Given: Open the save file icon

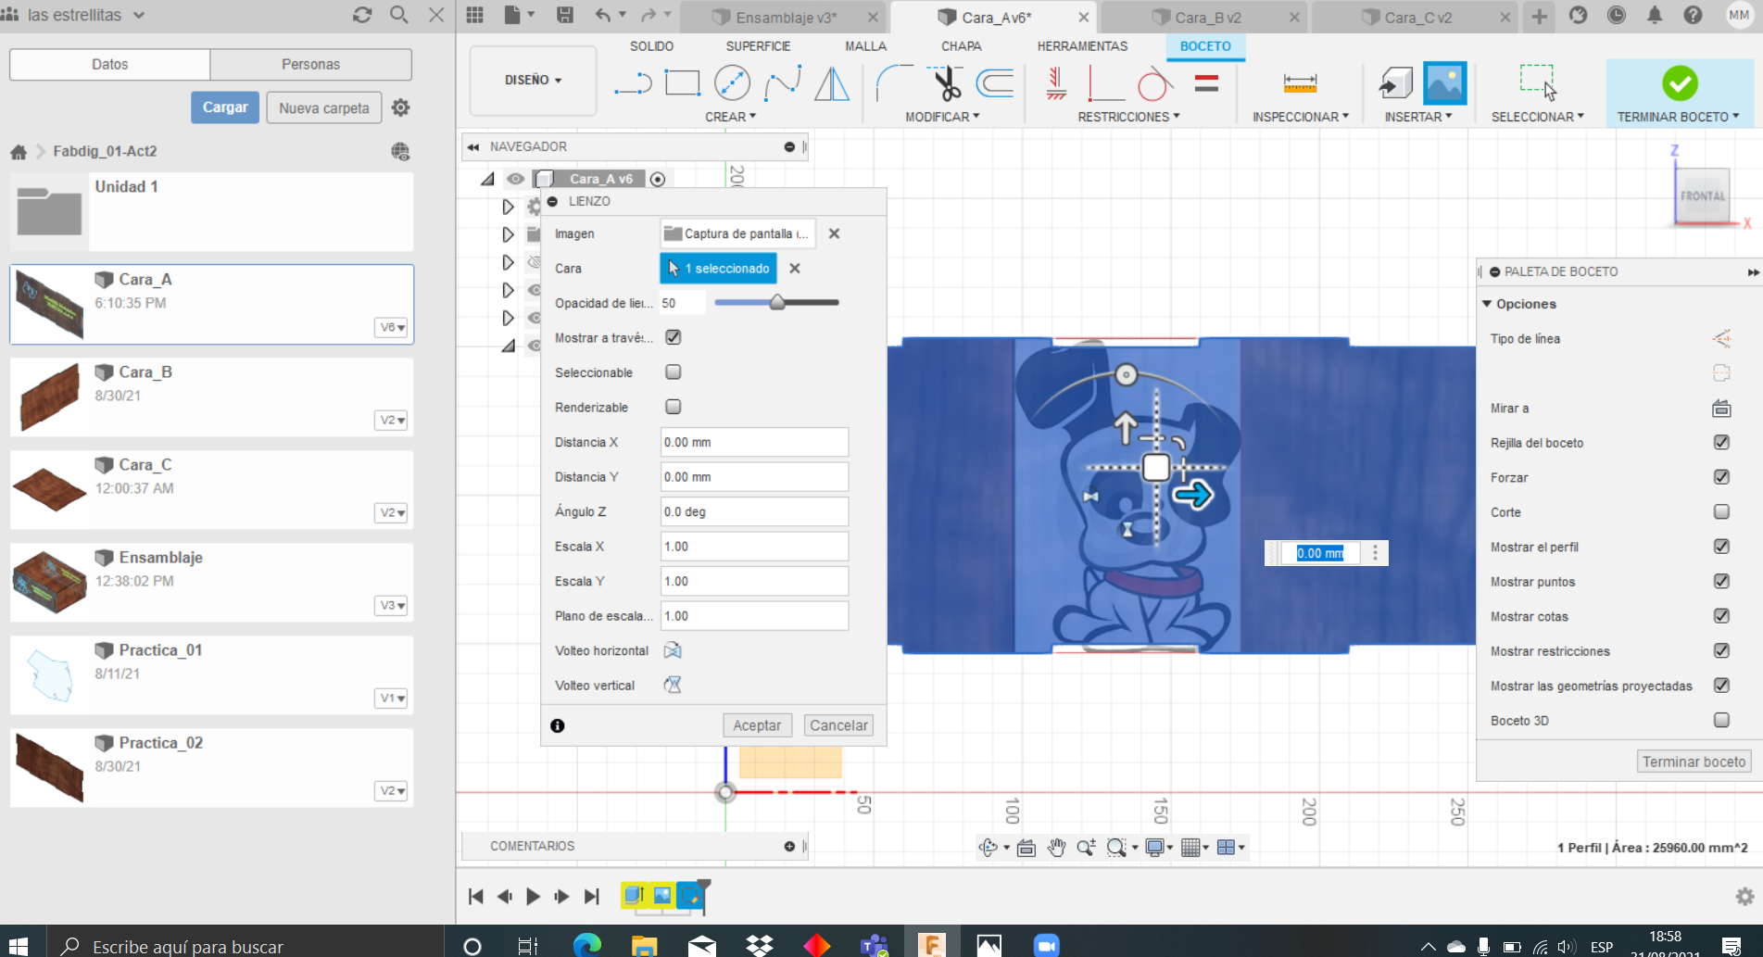Looking at the screenshot, I should [565, 15].
